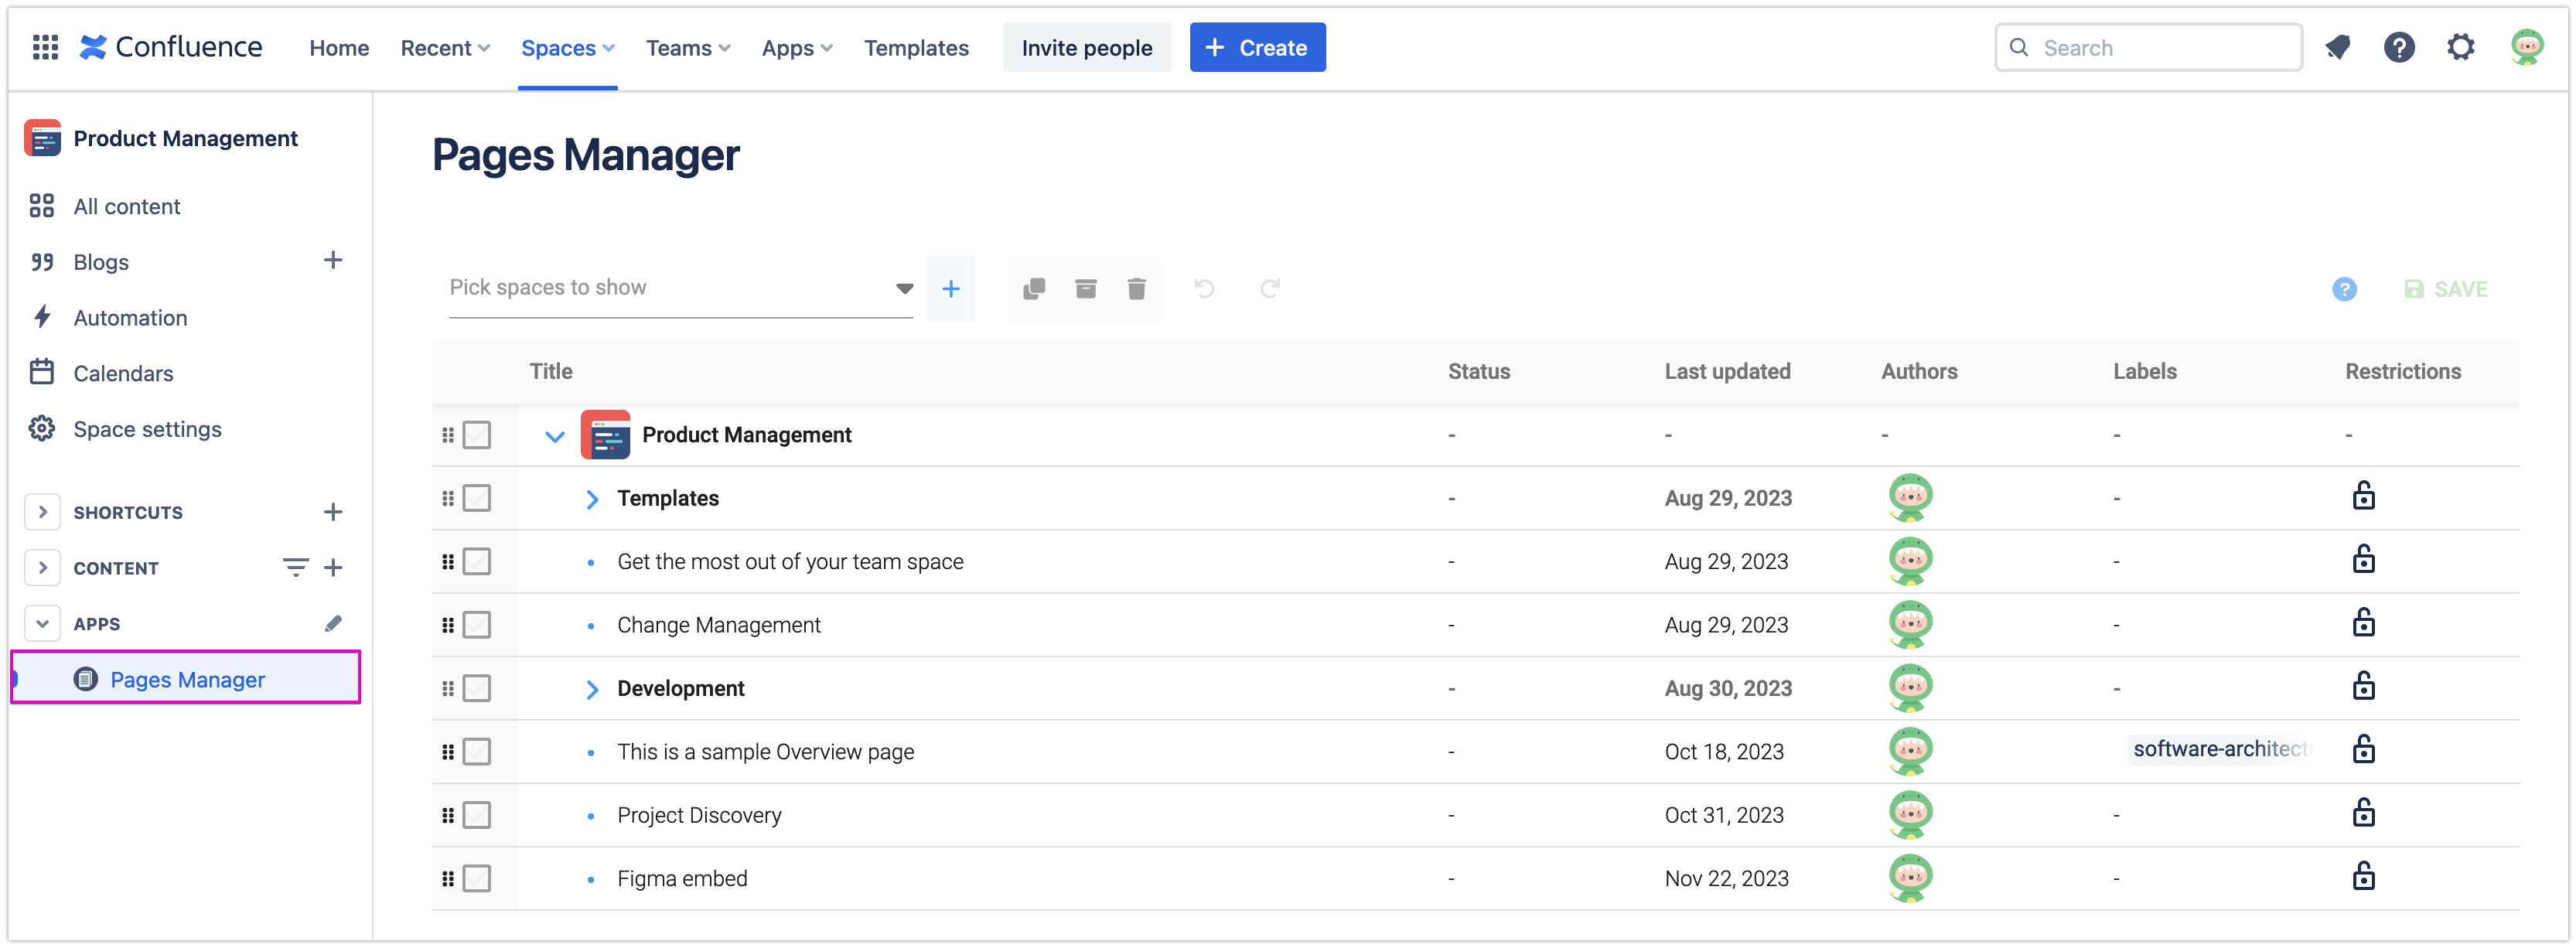2576x948 pixels.
Task: Check the Templates row checkbox
Action: [477, 498]
